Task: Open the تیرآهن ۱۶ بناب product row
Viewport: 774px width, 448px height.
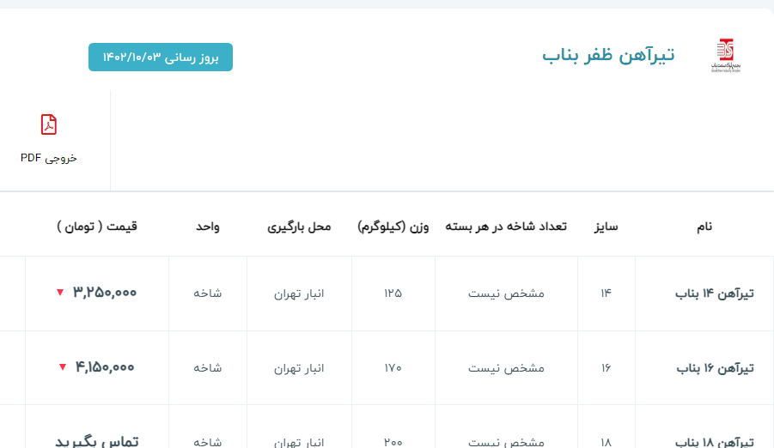Action: tap(714, 368)
